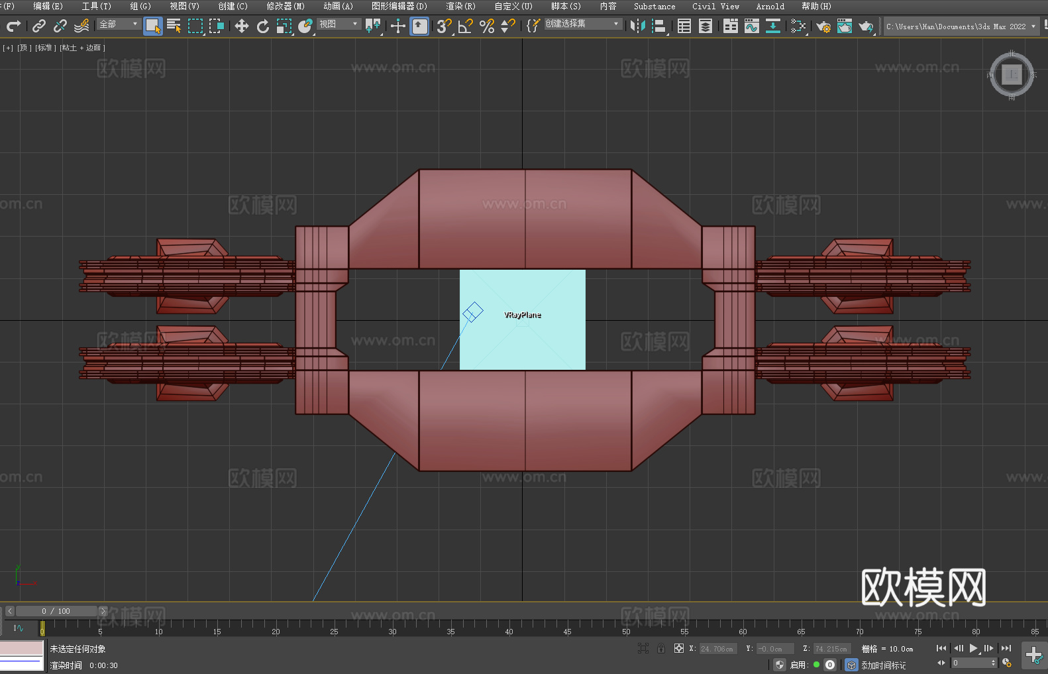Image resolution: width=1048 pixels, height=674 pixels.
Task: Click the pink color swatch at bottom-left
Action: point(22,647)
